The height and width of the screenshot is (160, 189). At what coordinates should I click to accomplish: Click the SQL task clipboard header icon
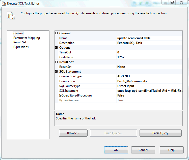tap(11, 15)
